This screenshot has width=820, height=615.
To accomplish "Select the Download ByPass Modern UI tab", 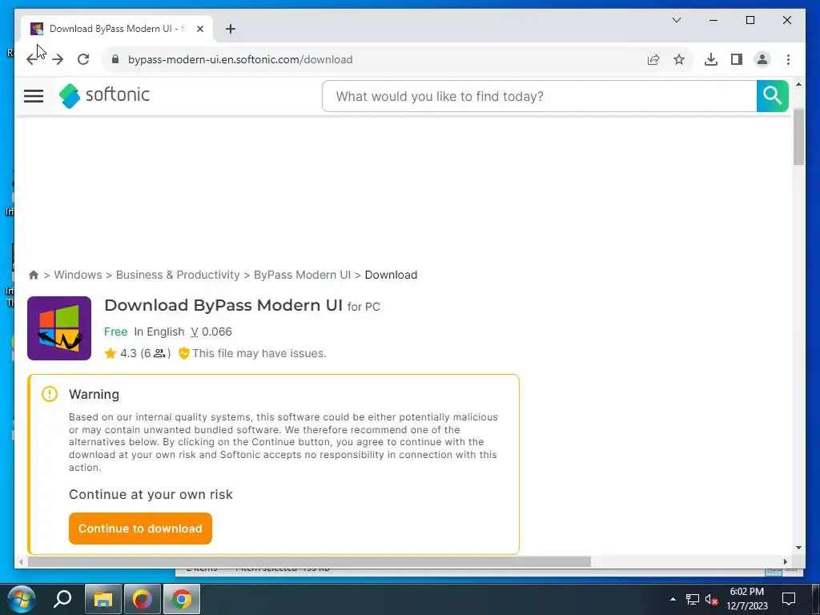I will (117, 29).
